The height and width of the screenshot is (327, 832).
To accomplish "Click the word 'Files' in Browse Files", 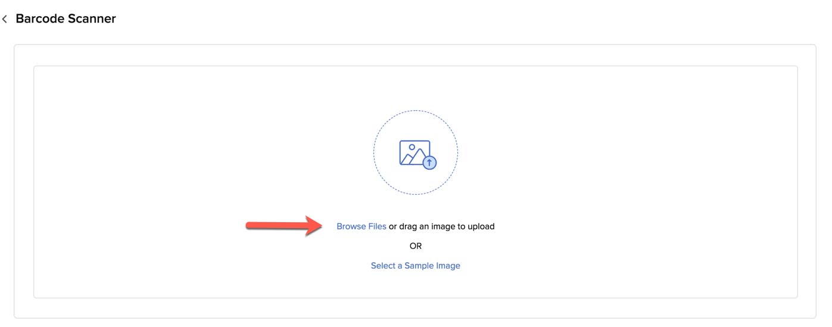I will (375, 226).
